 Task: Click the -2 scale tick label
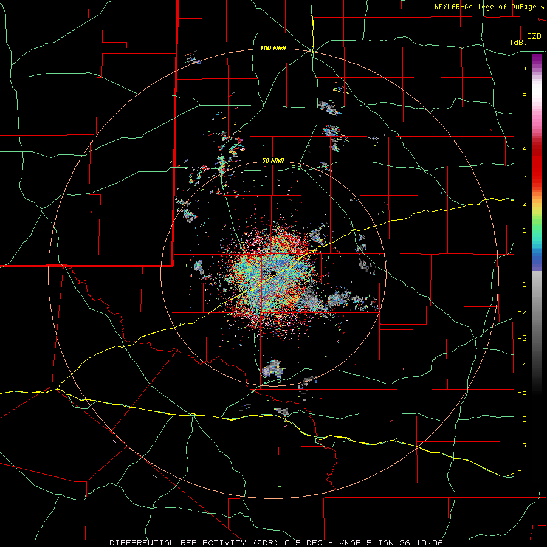point(522,312)
